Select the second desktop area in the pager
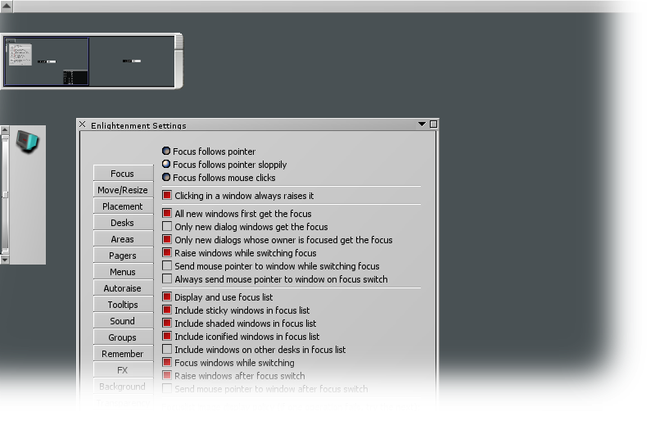 tap(132, 61)
